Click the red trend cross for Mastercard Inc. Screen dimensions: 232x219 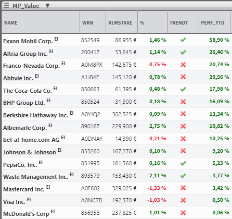[x=183, y=188]
